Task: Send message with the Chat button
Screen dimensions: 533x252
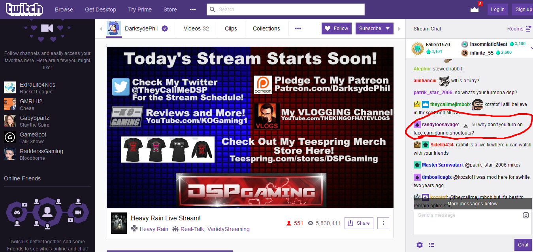Action: tap(523, 245)
